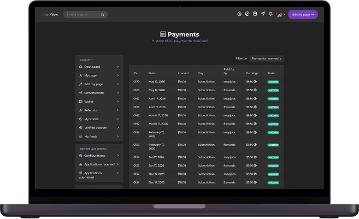Open the explore compass icon
Screen dimensions: 359x219
click(x=247, y=14)
